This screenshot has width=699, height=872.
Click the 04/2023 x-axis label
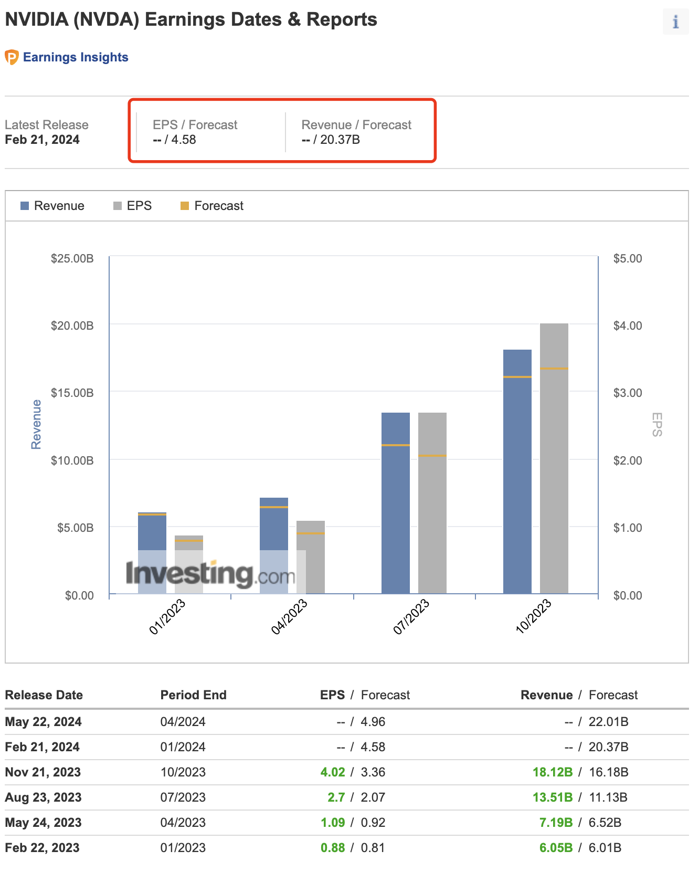point(289,617)
